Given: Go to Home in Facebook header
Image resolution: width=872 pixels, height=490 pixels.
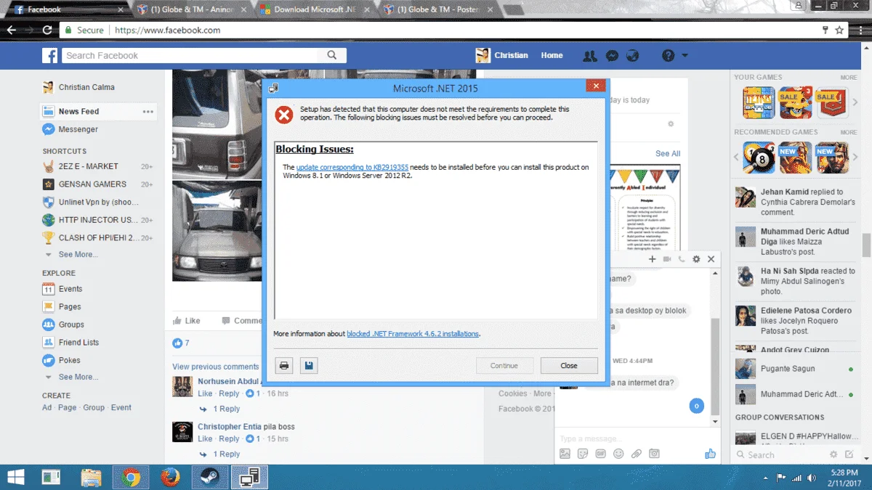Looking at the screenshot, I should coord(552,55).
